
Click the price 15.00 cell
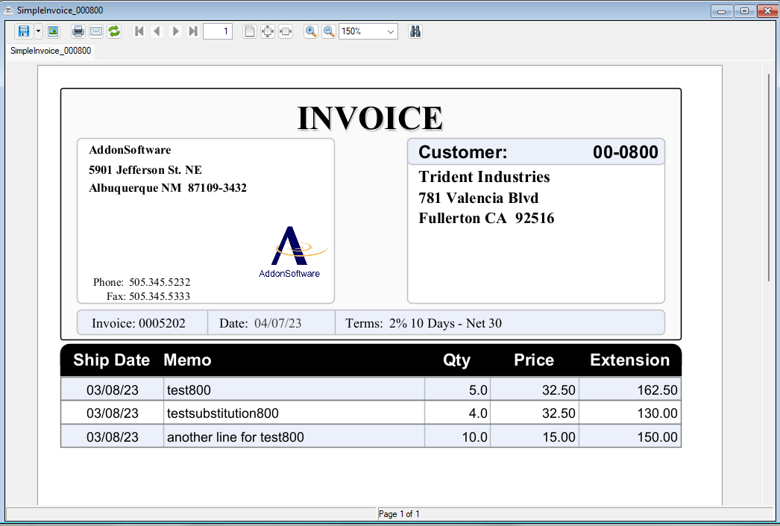pos(534,437)
